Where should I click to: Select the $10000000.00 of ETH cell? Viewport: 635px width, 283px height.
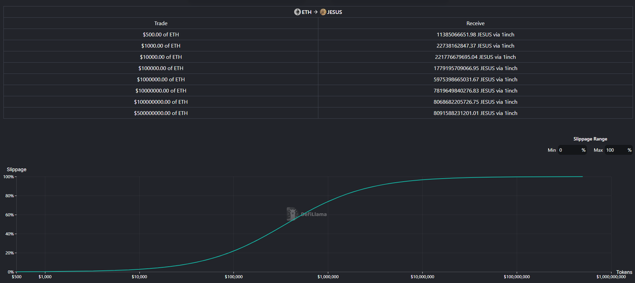[161, 91]
